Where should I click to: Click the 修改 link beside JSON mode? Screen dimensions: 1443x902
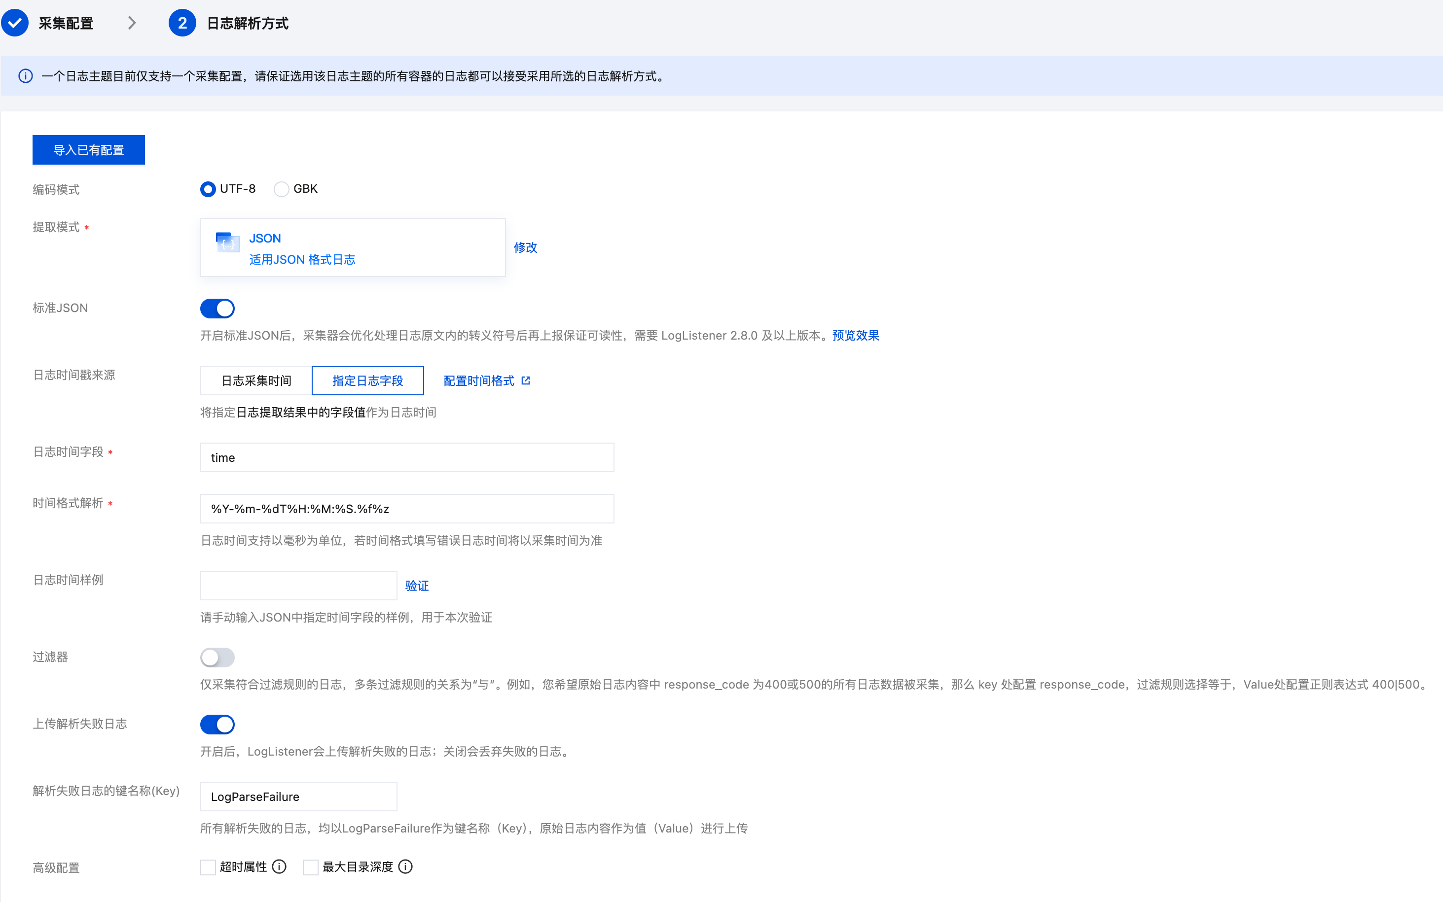[x=525, y=247]
